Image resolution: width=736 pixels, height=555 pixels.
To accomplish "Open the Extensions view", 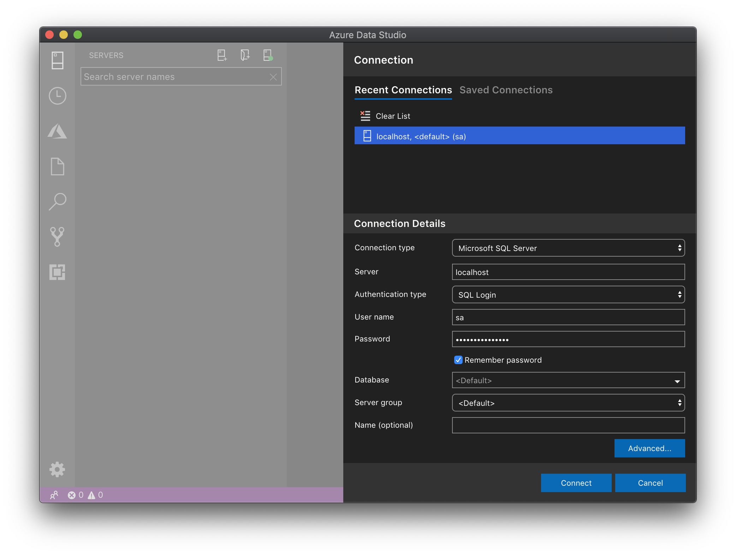I will point(57,272).
